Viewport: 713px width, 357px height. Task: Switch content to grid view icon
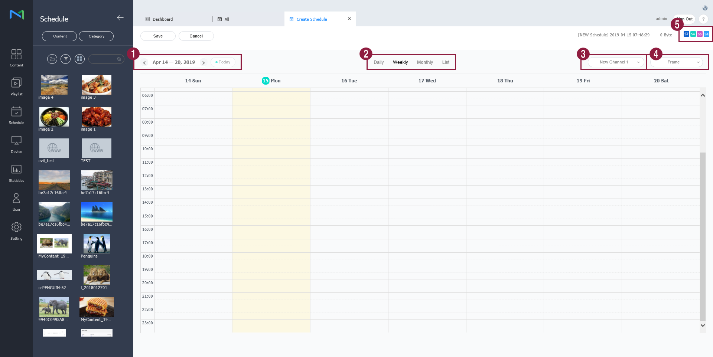[79, 59]
